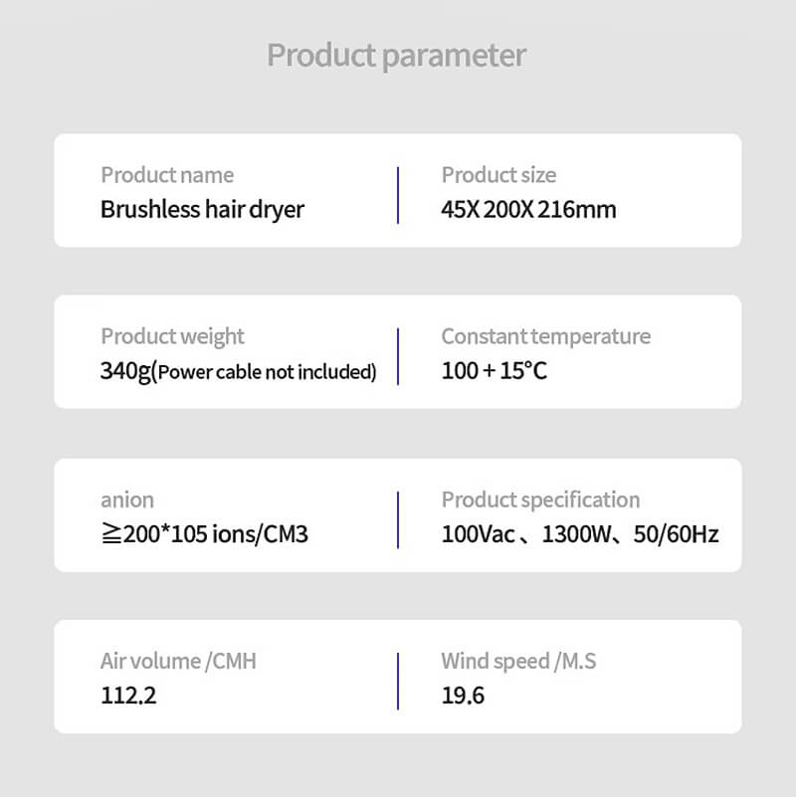Click the "Product specification" label
Image resolution: width=796 pixels, height=797 pixels.
540,499
